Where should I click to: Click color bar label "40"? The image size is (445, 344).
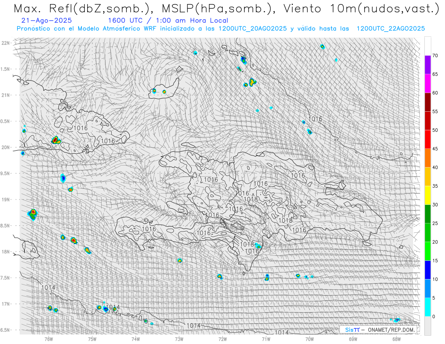pos(435,167)
